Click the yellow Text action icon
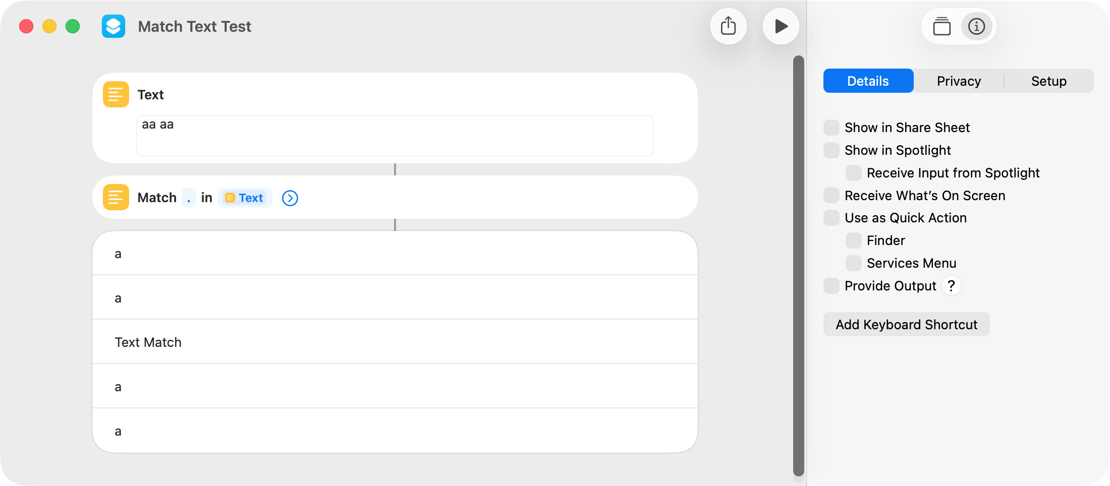 [116, 94]
